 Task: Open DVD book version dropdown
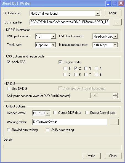click(115, 36)
